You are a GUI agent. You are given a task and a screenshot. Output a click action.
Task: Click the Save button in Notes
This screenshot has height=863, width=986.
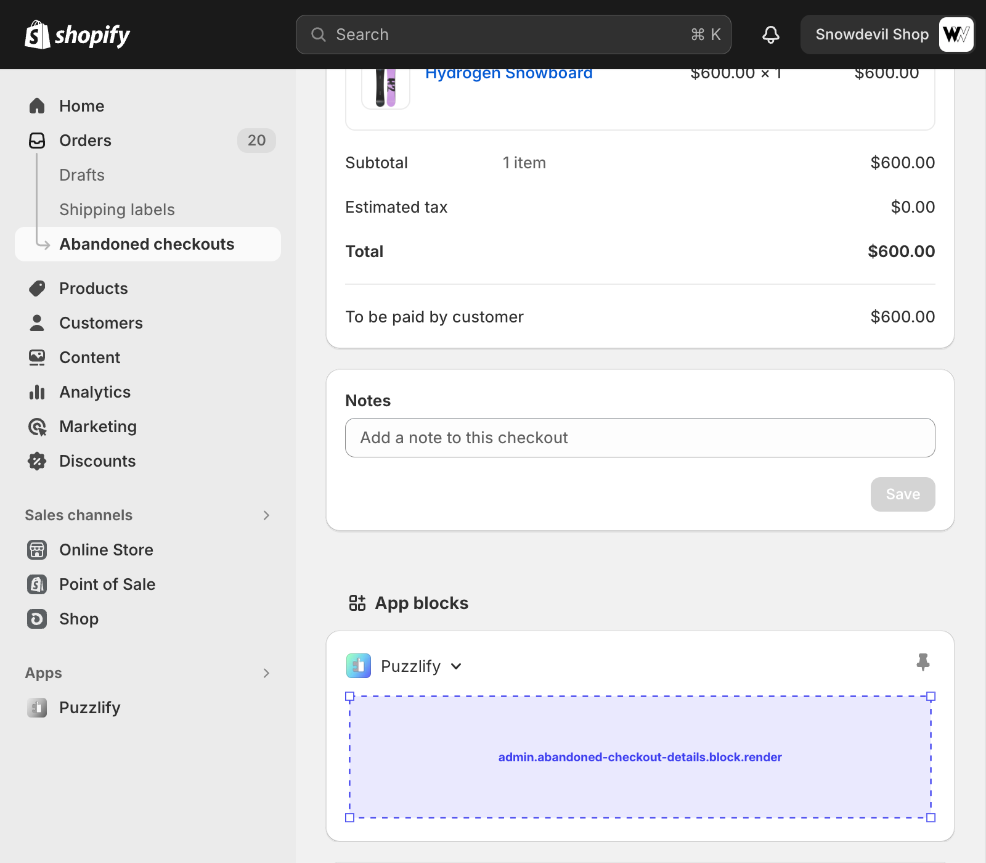coord(902,494)
